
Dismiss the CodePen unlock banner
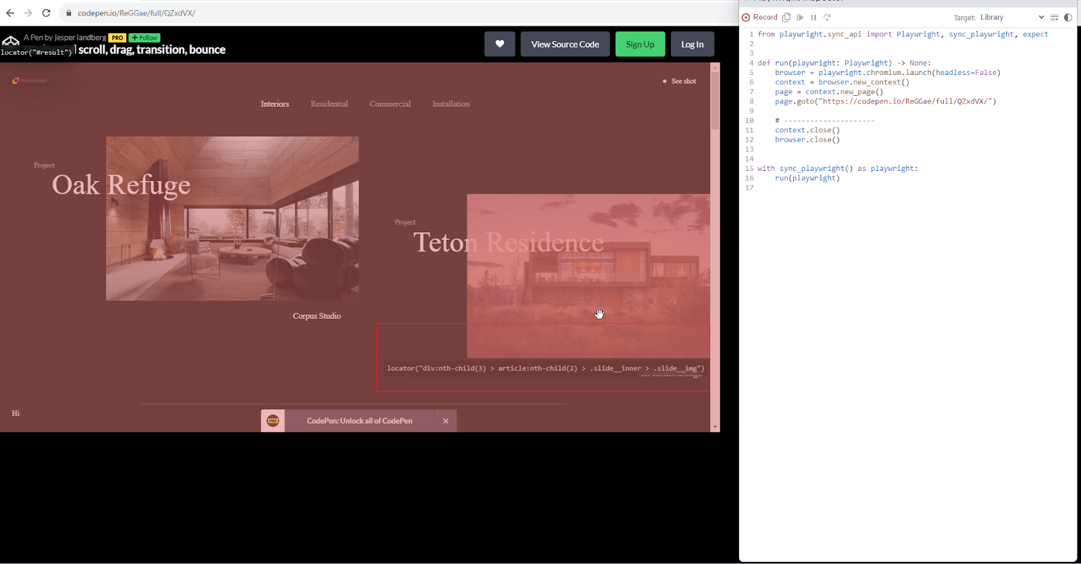point(446,421)
